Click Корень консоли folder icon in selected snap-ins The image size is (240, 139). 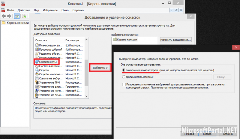pyautogui.click(x=115, y=39)
